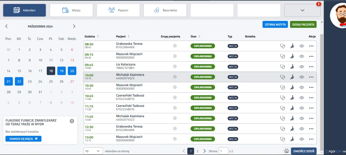Click the Szybka wizyta button
The height and width of the screenshot is (155, 346).
pyautogui.click(x=275, y=25)
